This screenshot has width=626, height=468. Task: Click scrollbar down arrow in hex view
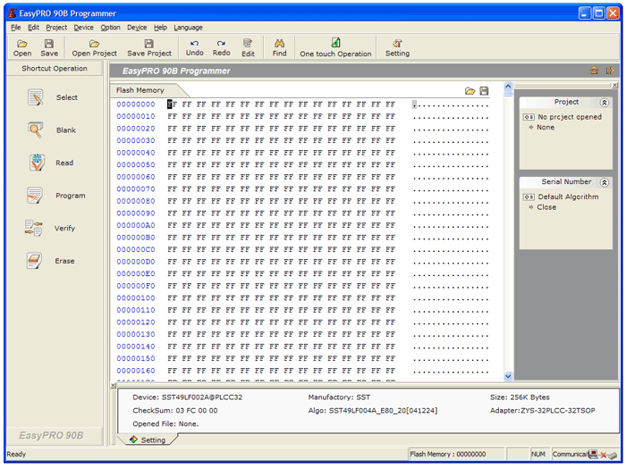(x=508, y=376)
